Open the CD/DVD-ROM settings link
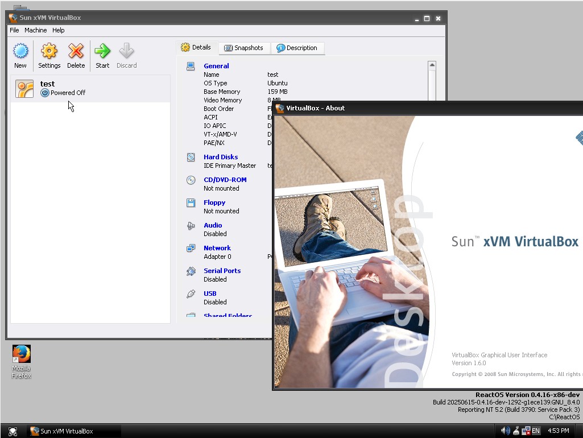The image size is (583, 438). 225,180
